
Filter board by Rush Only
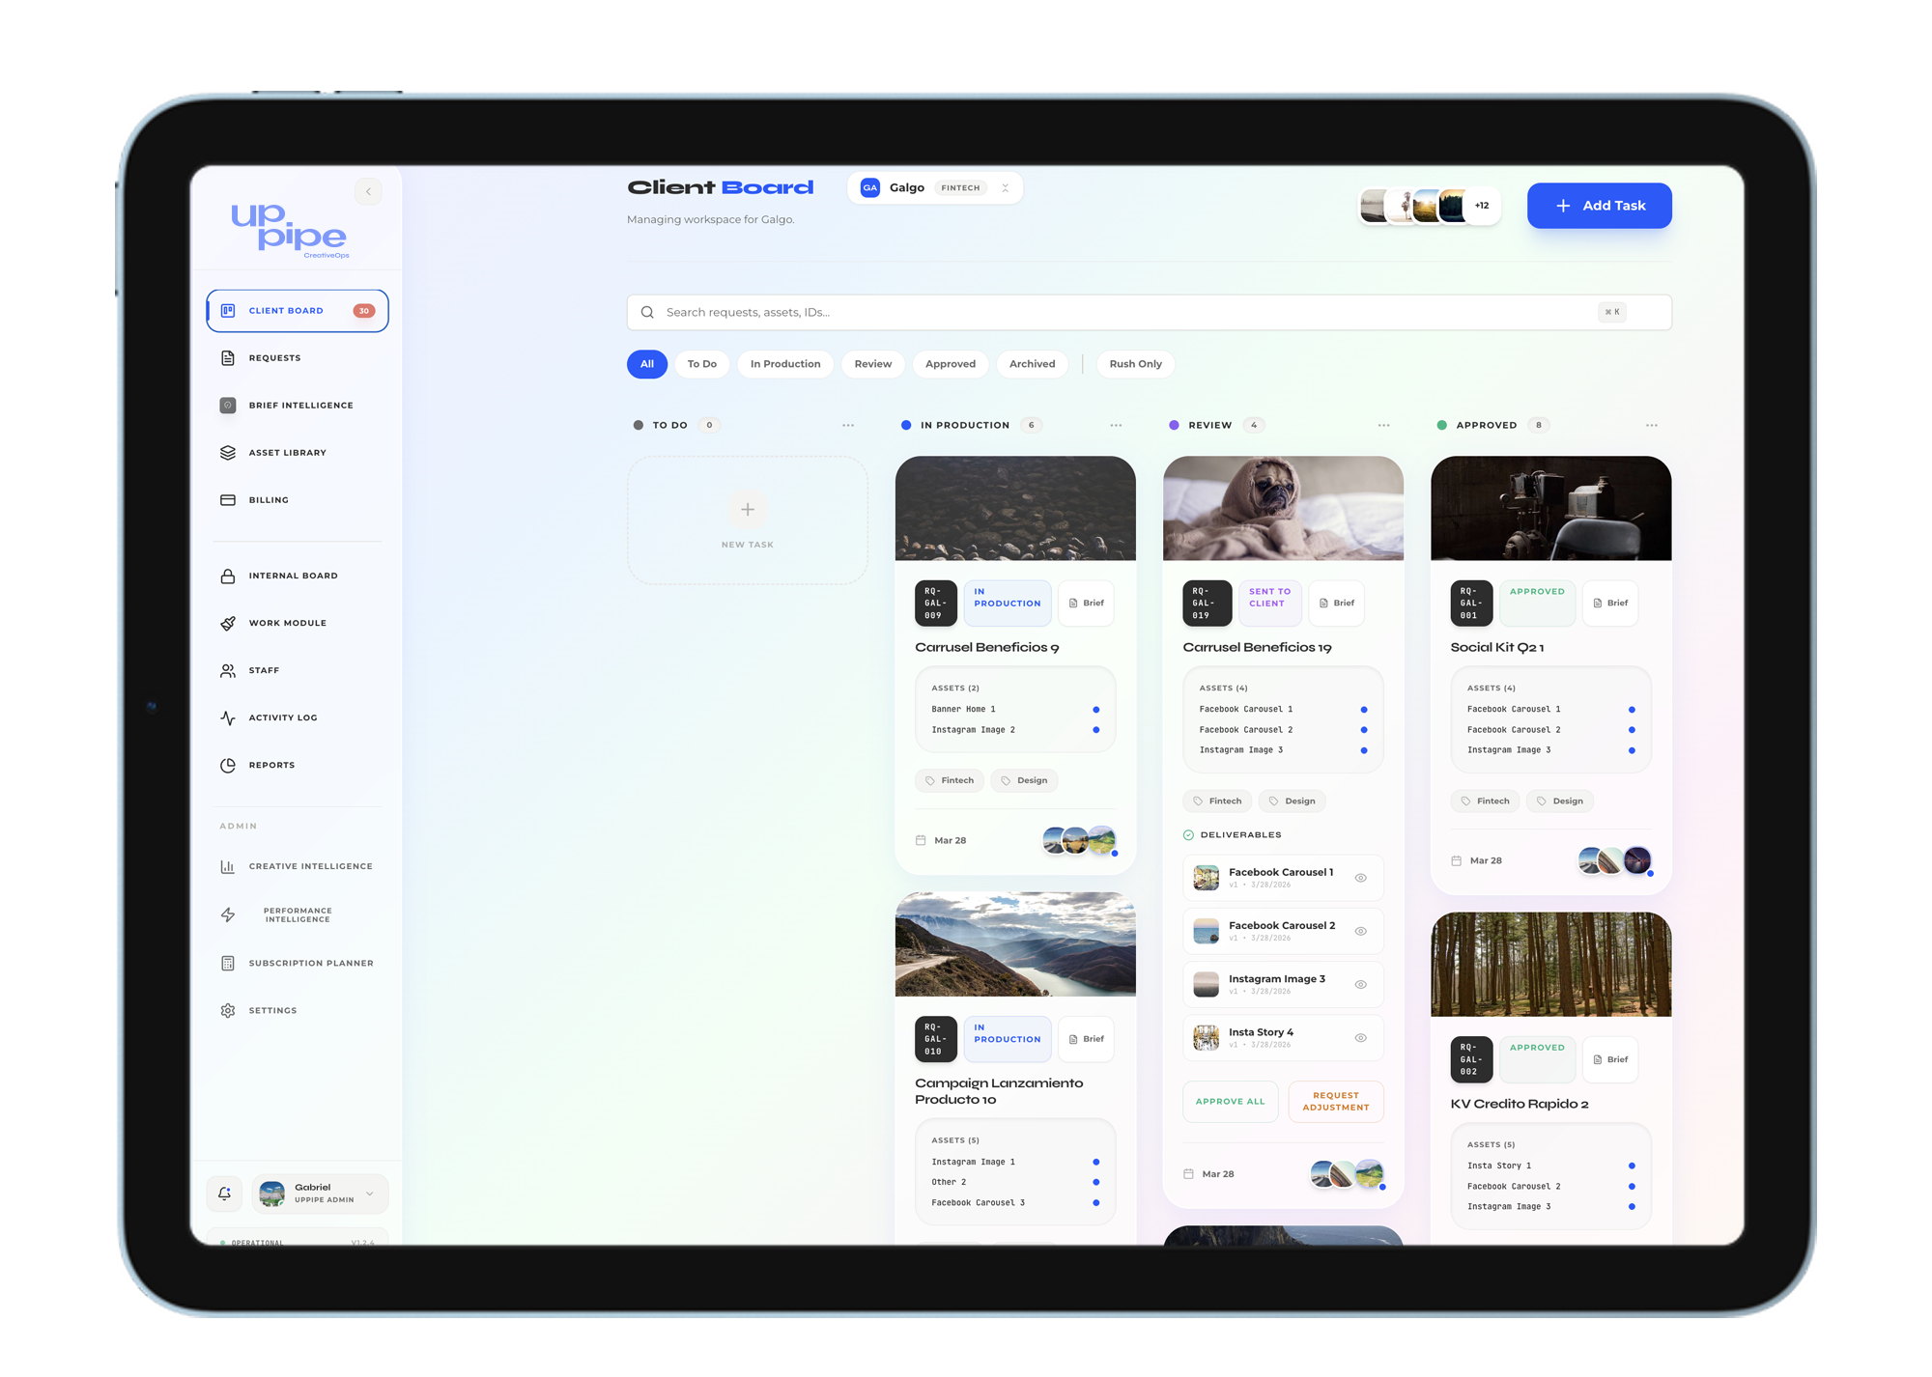click(1135, 364)
